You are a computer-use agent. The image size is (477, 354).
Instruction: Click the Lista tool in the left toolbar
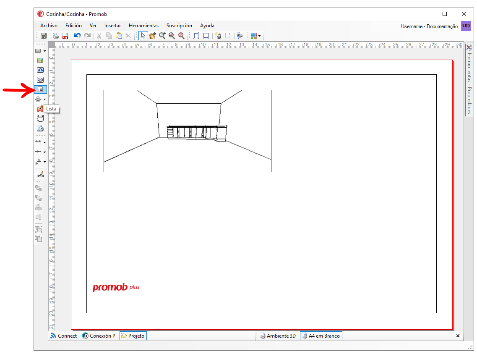40,89
